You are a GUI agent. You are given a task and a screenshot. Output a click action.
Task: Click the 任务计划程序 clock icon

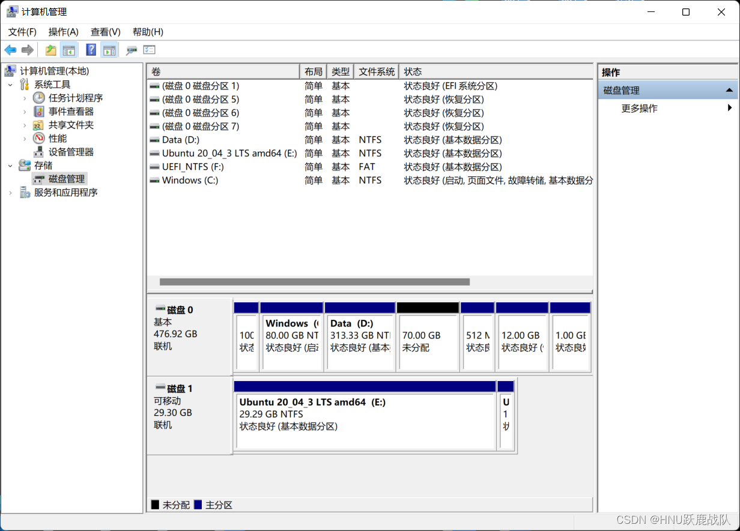click(x=39, y=98)
